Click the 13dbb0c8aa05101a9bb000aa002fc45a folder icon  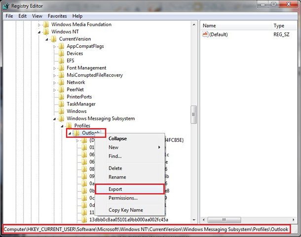point(84,220)
